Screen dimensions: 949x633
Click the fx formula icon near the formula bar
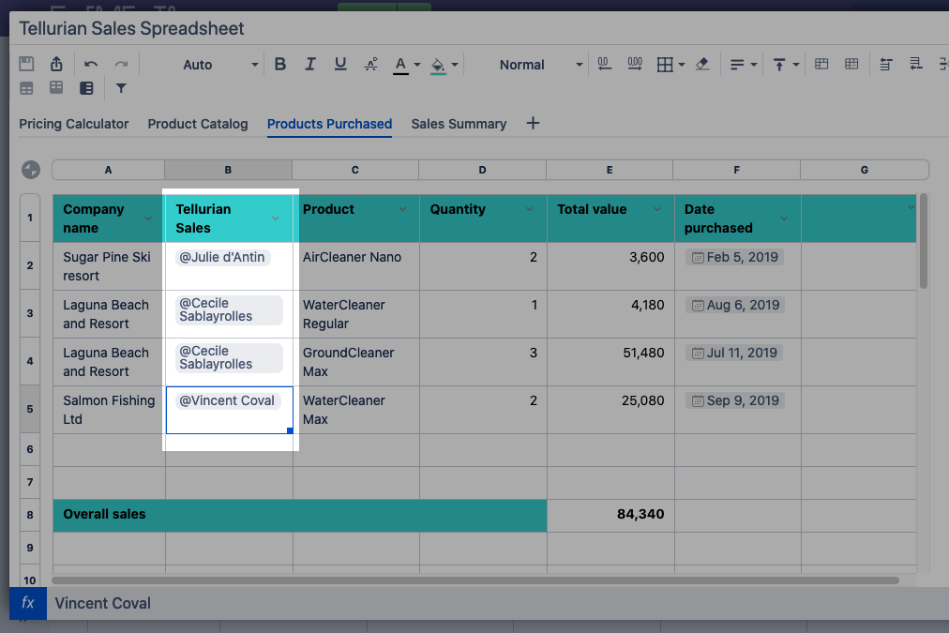click(x=27, y=603)
